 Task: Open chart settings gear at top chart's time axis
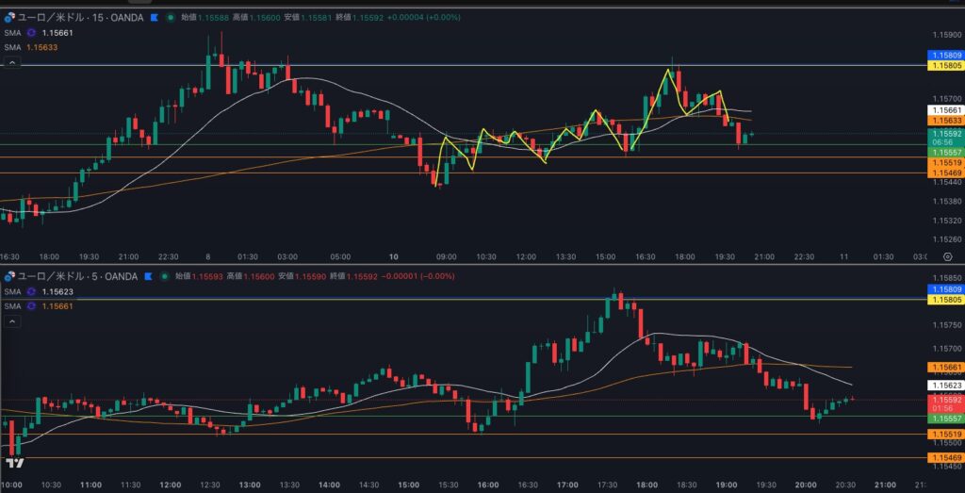click(x=946, y=256)
